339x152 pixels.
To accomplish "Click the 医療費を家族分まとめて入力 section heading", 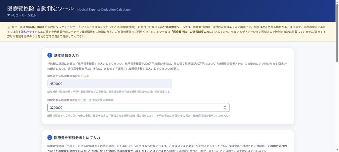I will point(77,138).
